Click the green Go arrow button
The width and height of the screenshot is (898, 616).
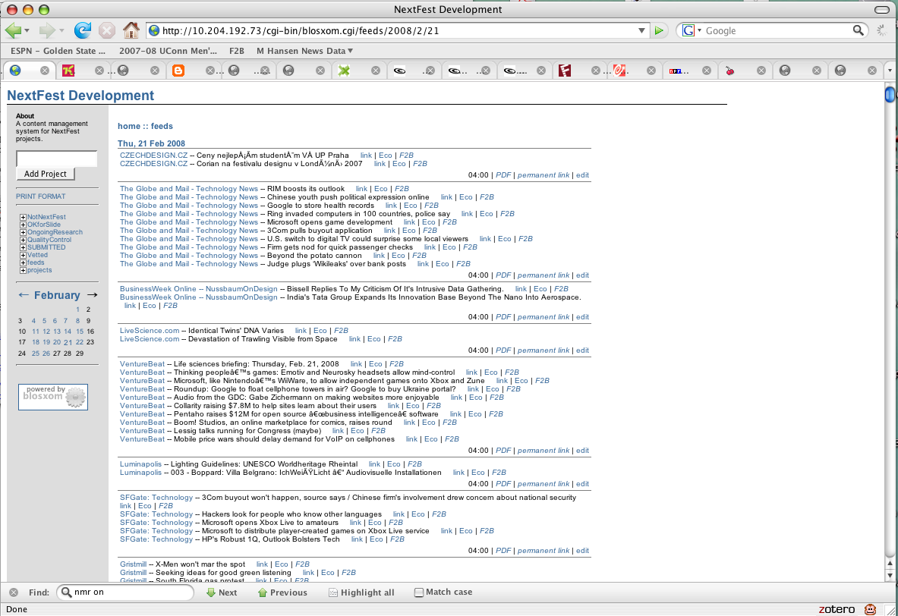(660, 31)
